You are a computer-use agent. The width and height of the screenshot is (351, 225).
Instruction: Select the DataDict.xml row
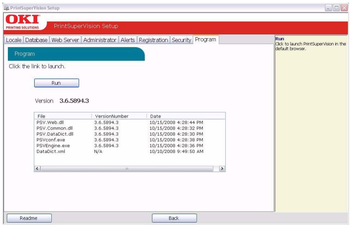coord(130,151)
